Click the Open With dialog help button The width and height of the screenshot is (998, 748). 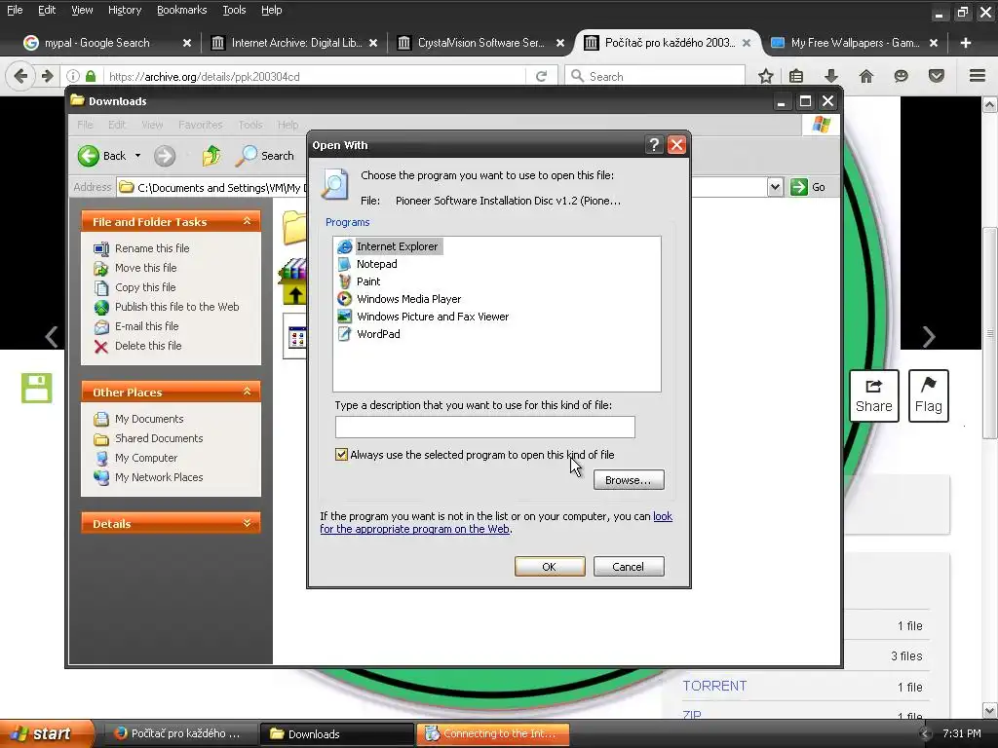point(654,145)
